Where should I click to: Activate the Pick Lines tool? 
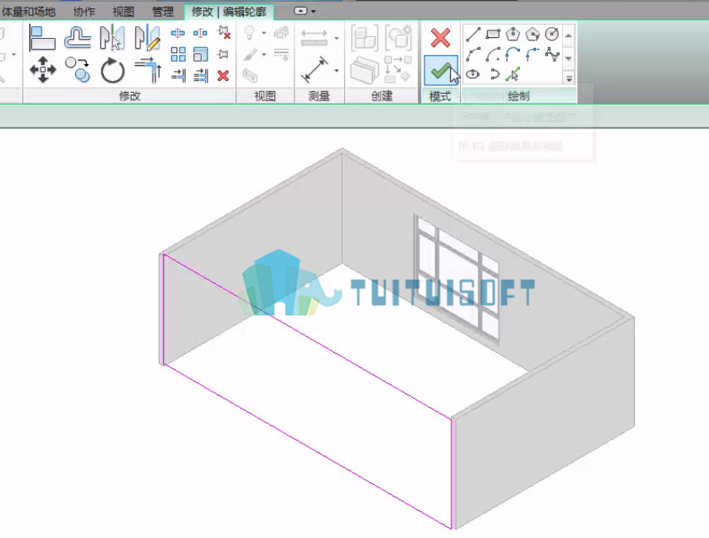pyautogui.click(x=512, y=74)
